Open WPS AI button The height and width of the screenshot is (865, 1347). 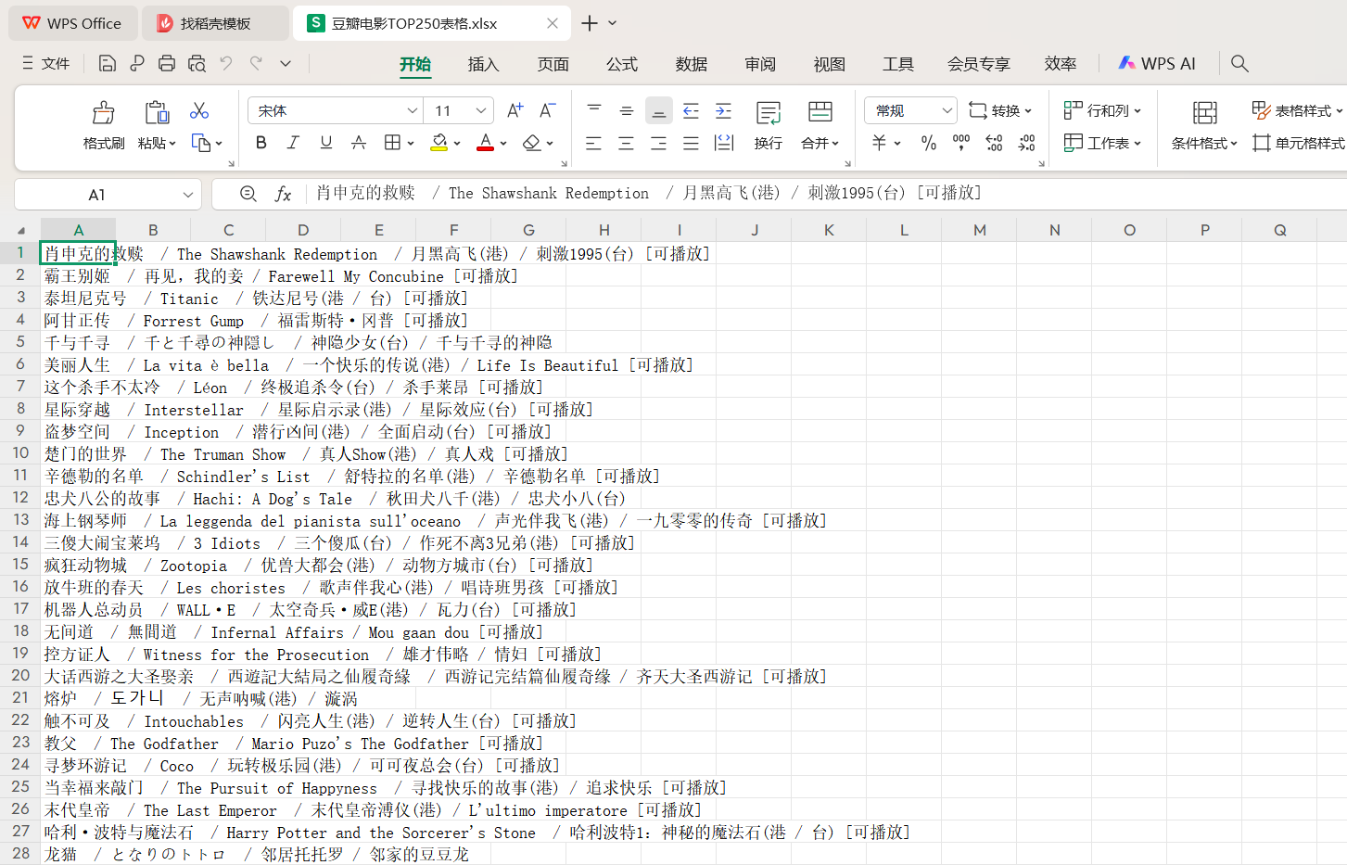tap(1157, 63)
